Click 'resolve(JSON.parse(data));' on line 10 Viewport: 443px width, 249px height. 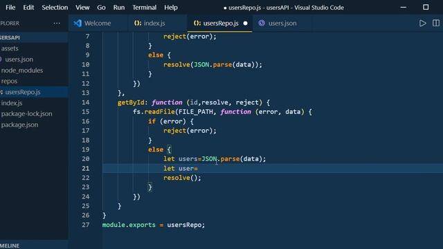[x=213, y=64]
